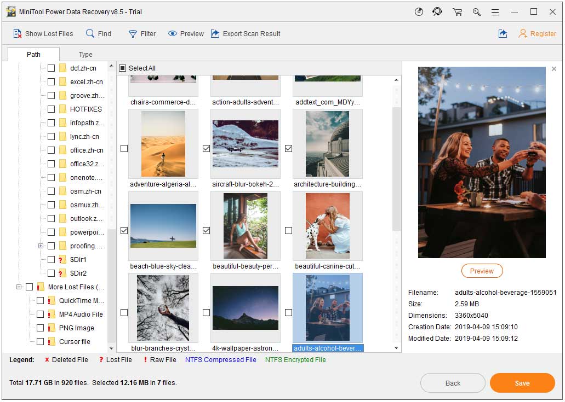Collapse the More Lost Files node
This screenshot has height=402, width=565.
pos(19,287)
